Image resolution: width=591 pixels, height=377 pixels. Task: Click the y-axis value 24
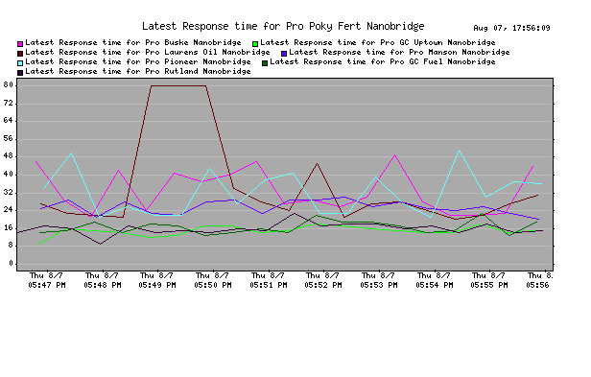click(9, 210)
